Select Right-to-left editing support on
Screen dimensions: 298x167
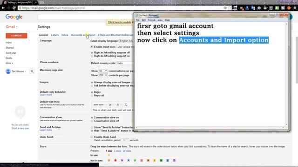coord(92,56)
